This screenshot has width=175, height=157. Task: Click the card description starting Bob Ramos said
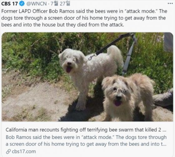point(86,141)
